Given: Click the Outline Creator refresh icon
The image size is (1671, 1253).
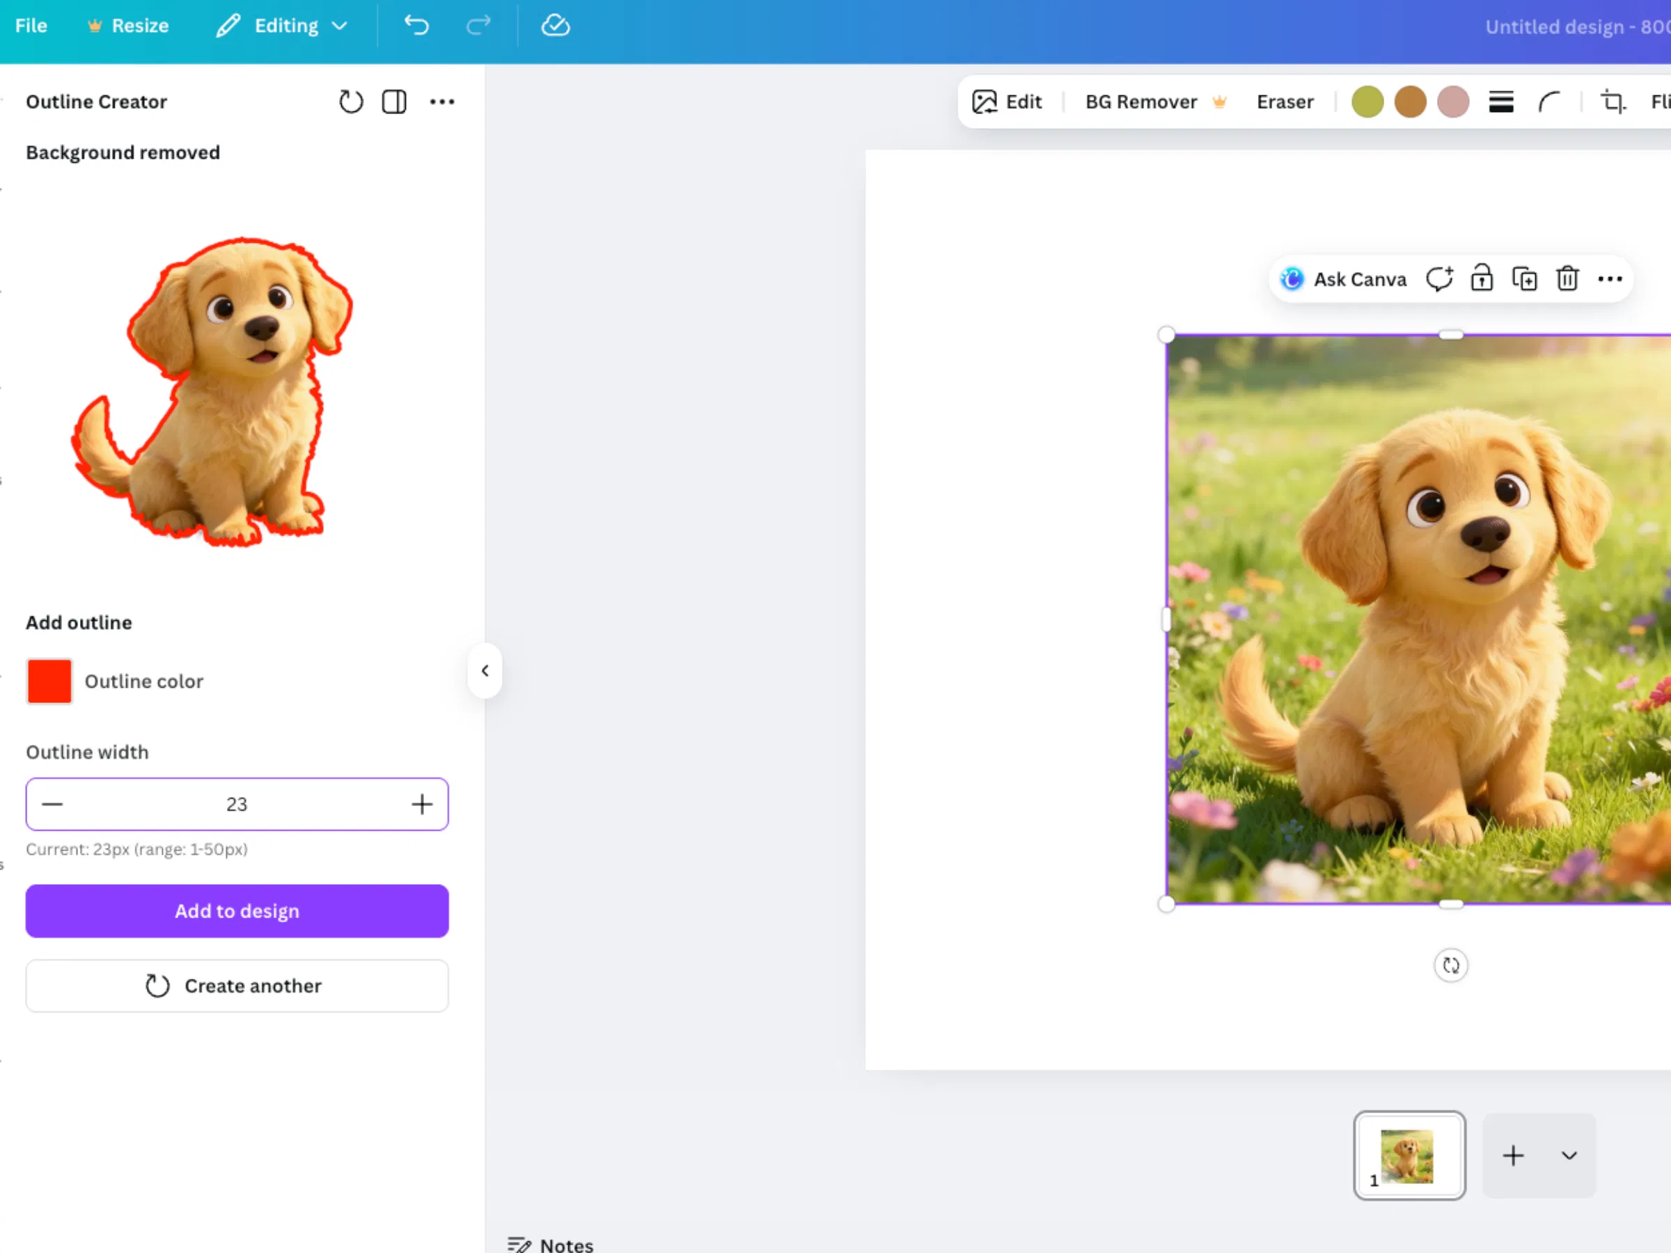Looking at the screenshot, I should point(350,101).
